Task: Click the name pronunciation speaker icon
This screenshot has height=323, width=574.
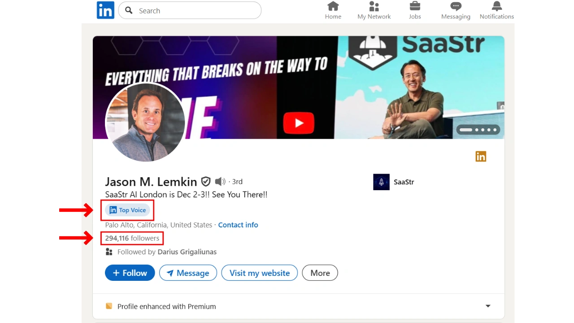Action: [x=220, y=182]
